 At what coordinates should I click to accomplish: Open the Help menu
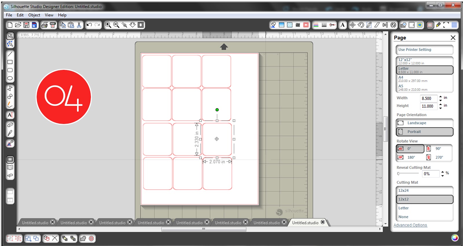[62, 15]
